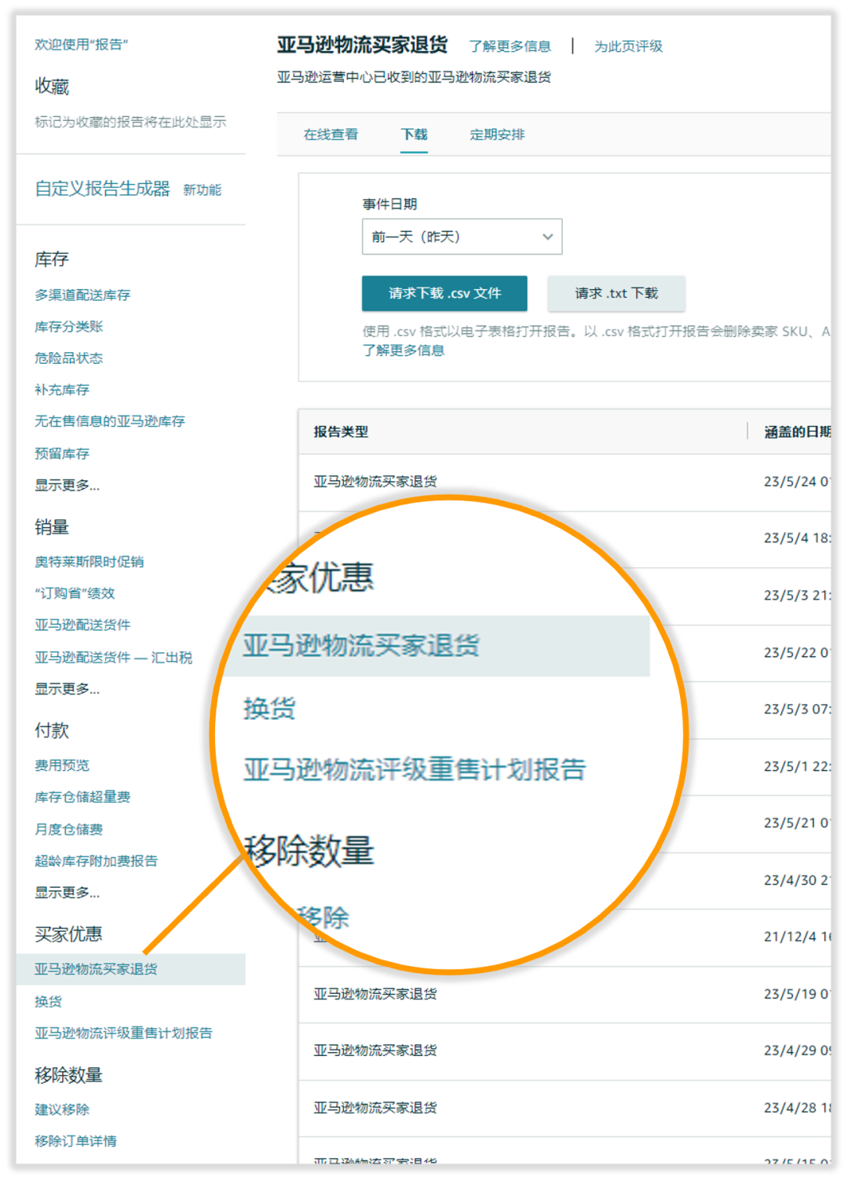Select the 亚马逊物流买家退货 row dated 23/4/29
This screenshot has height=1181, width=848.
[x=565, y=1051]
